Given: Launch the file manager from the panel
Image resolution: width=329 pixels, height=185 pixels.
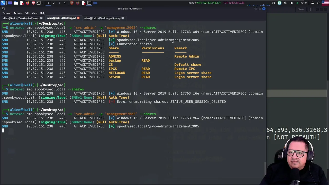Looking at the screenshot, I should pos(16,3).
